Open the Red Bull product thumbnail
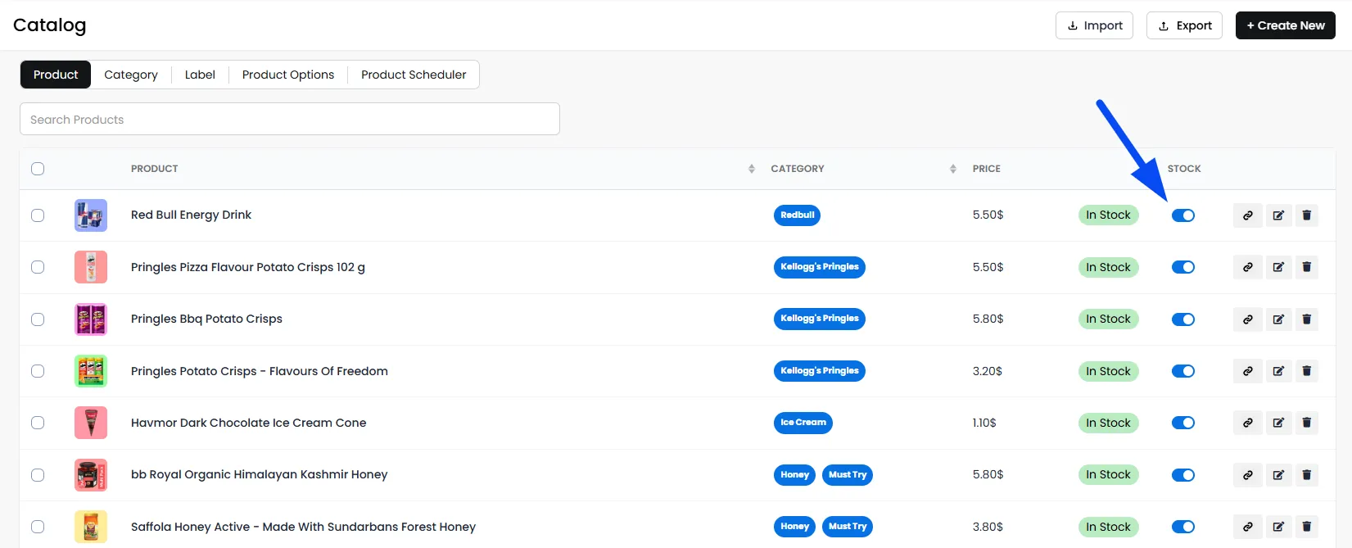The image size is (1352, 548). coord(91,215)
